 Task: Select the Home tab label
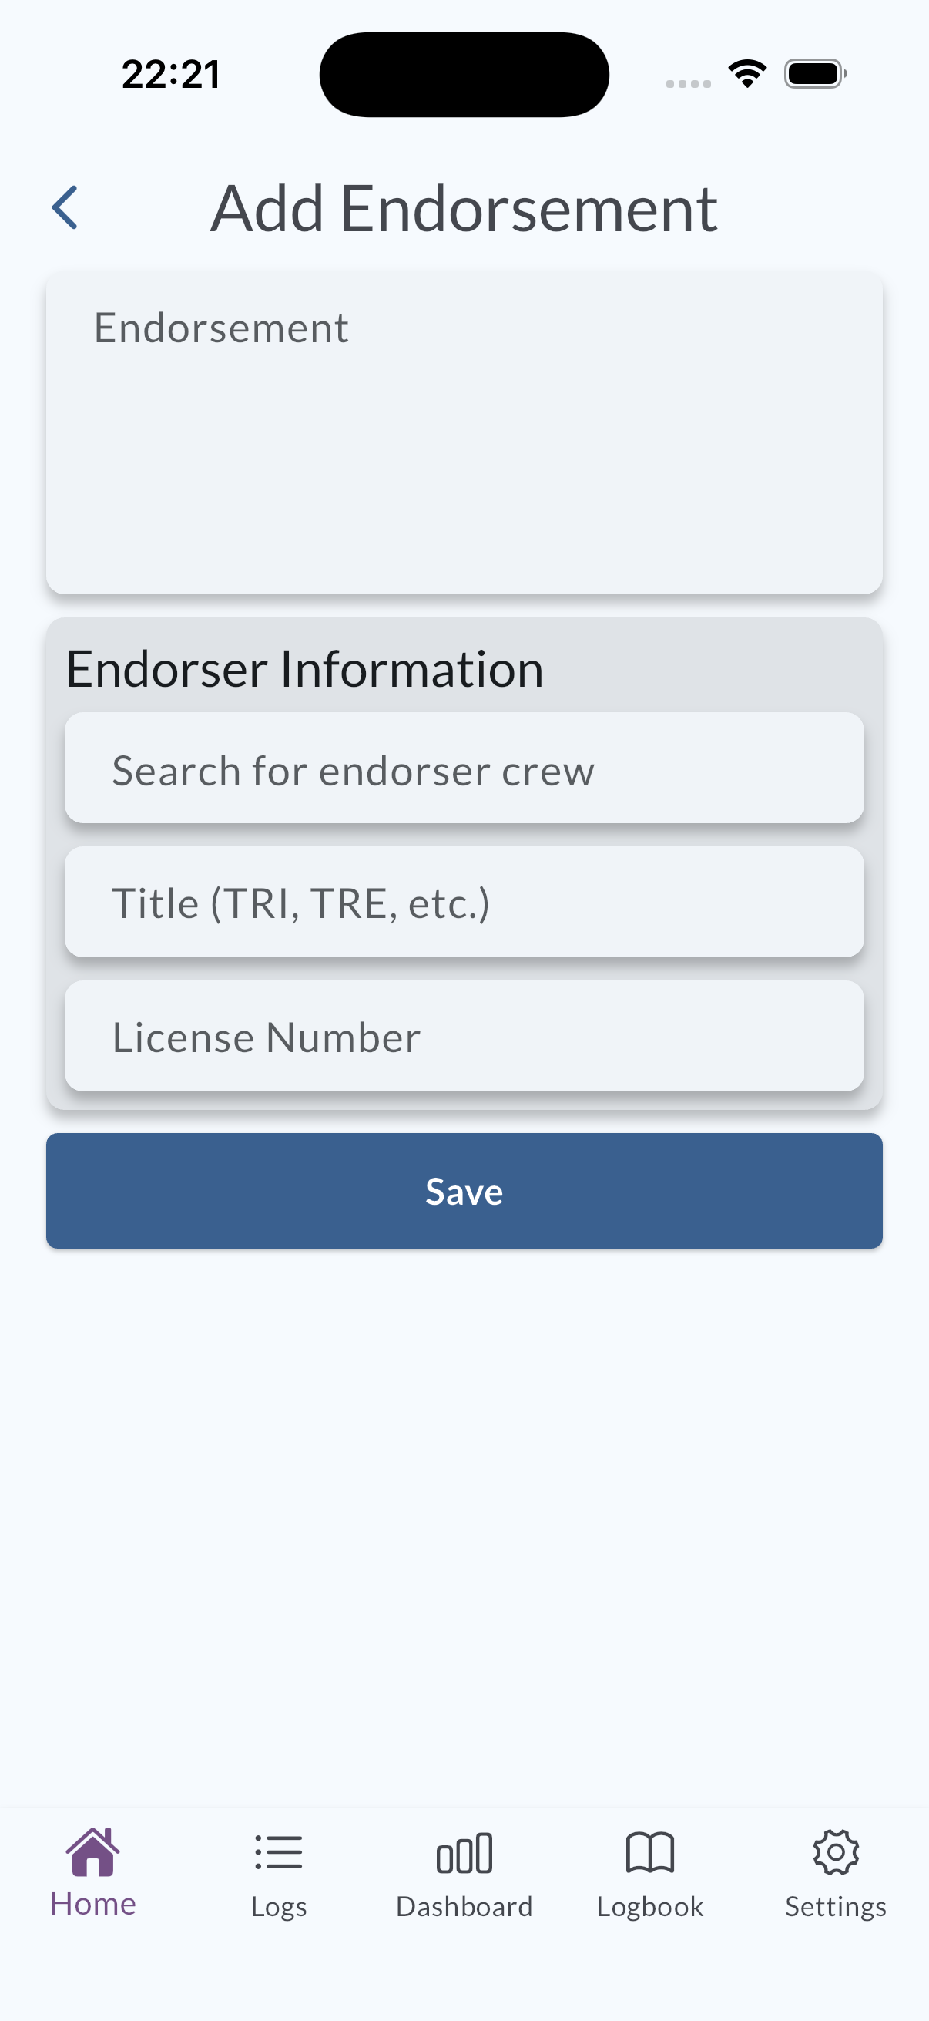[x=92, y=1905]
